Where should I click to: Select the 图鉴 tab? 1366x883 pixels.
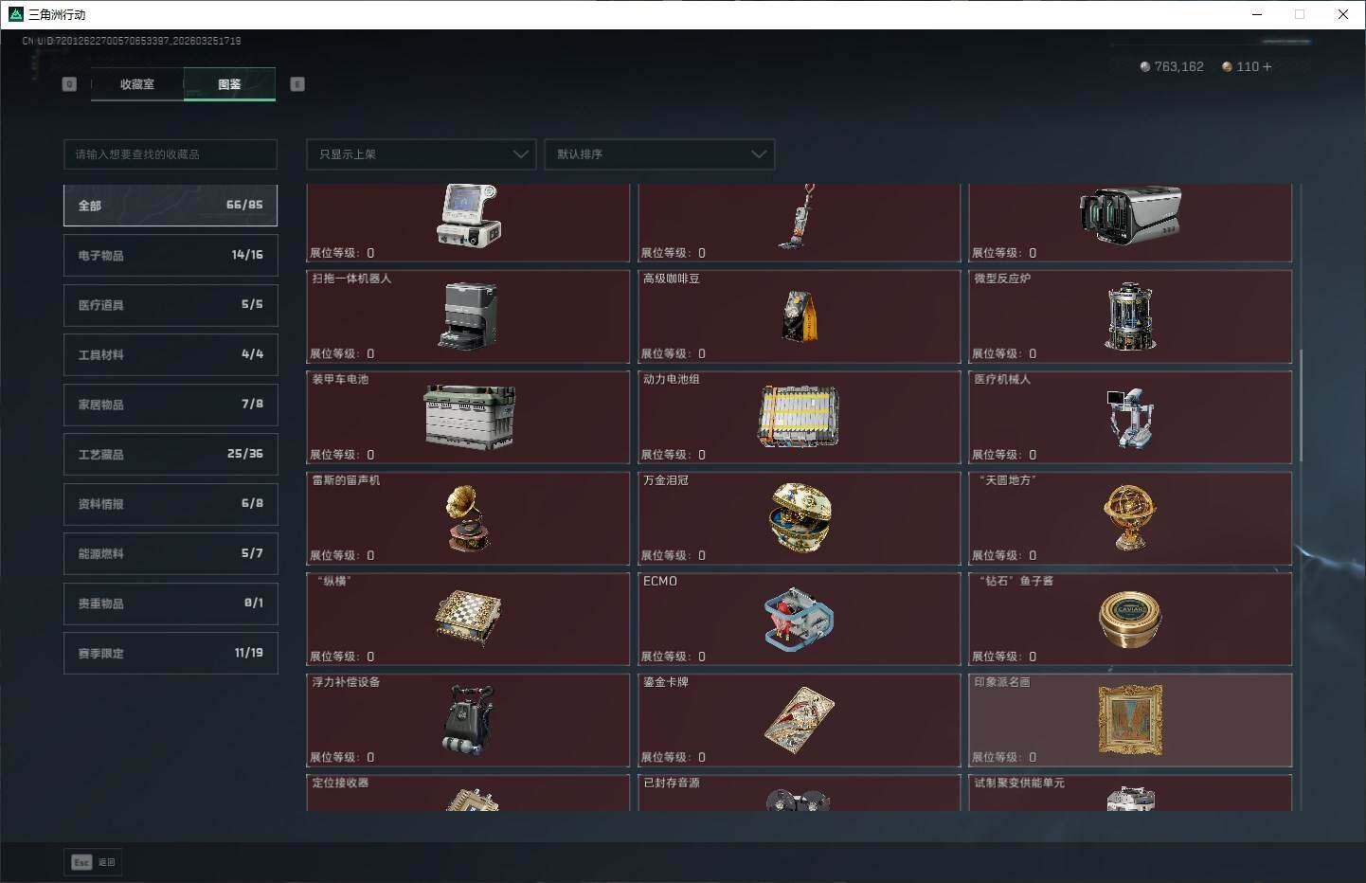pos(229,84)
